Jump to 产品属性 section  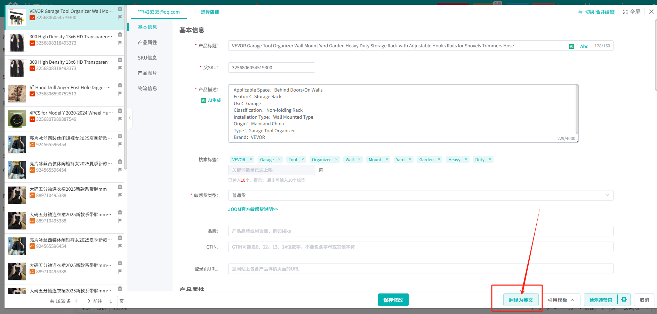click(x=147, y=42)
